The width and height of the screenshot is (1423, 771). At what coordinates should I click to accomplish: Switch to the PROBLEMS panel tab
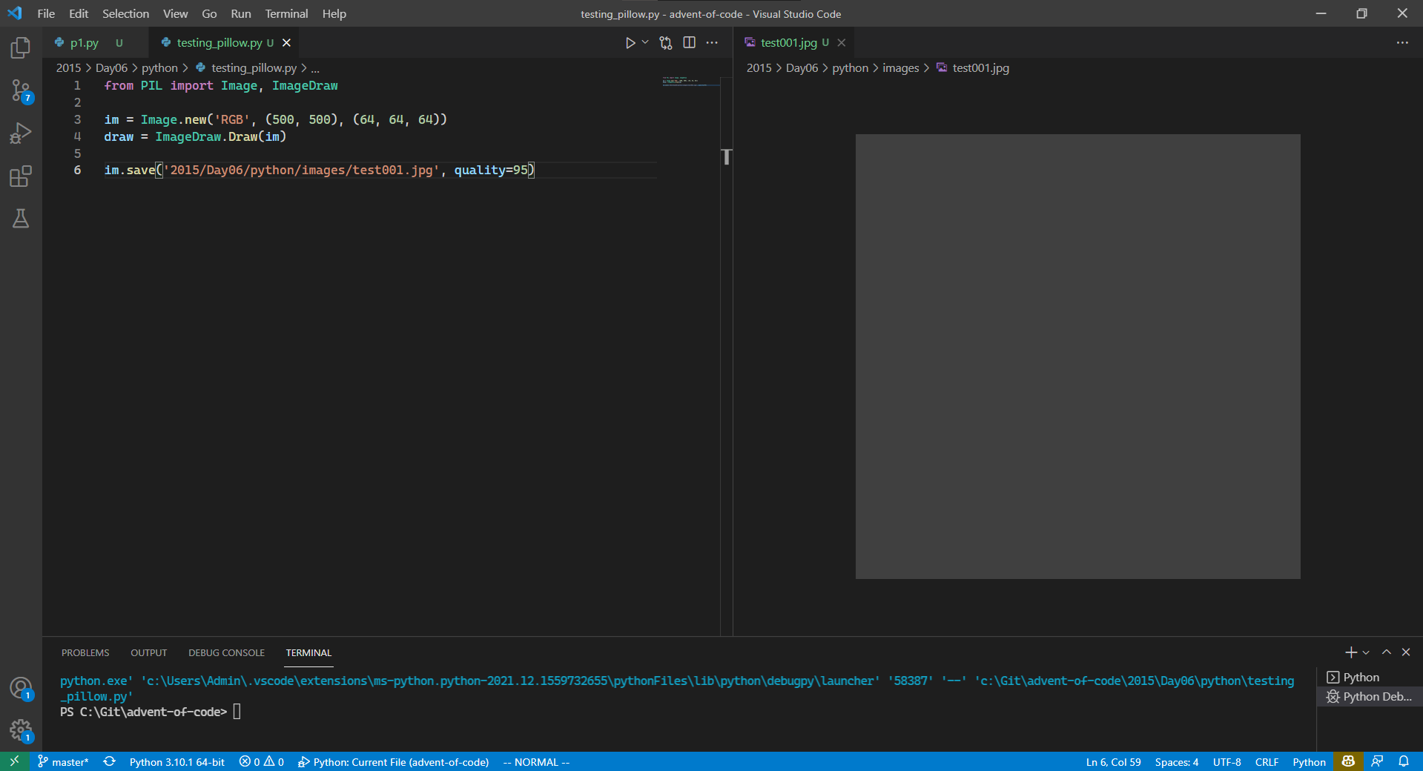pyautogui.click(x=85, y=653)
